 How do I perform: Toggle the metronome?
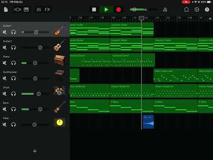pyautogui.click(x=165, y=10)
